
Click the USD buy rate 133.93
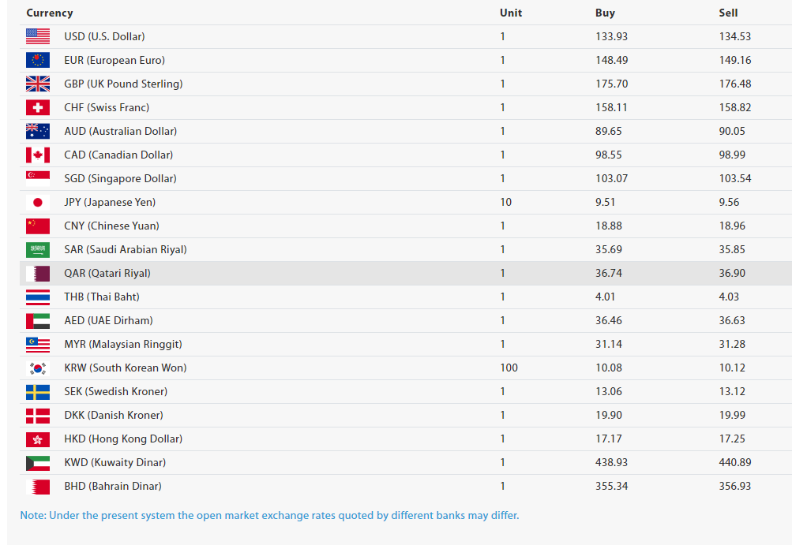[611, 36]
